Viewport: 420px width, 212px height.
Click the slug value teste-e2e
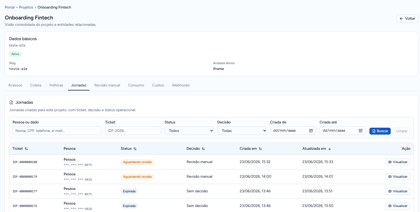coord(18,69)
